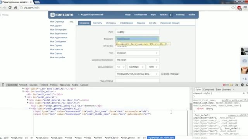Click the highlighted last name field

pos(137,39)
